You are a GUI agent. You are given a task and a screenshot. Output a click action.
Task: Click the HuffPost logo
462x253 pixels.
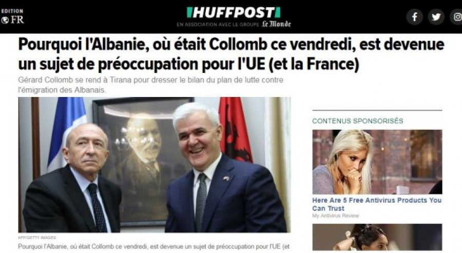234,12
